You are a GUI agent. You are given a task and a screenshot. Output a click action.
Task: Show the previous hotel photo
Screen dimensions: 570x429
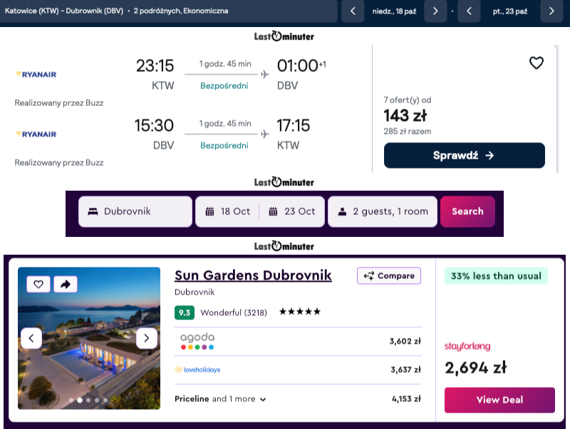(31, 338)
